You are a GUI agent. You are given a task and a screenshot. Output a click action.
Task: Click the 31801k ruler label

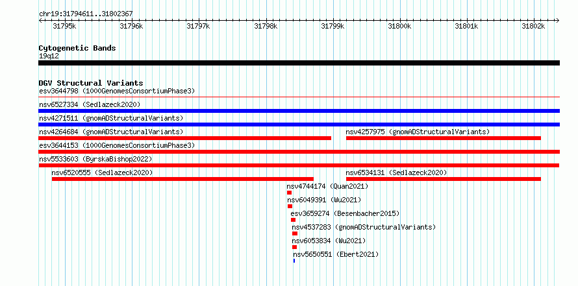(467, 26)
